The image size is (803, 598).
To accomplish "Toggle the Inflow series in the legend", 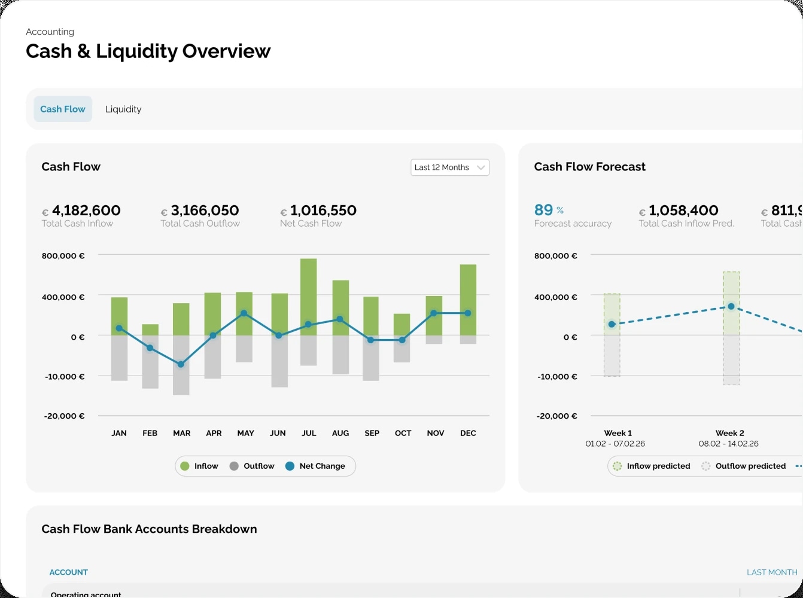I will click(x=199, y=466).
